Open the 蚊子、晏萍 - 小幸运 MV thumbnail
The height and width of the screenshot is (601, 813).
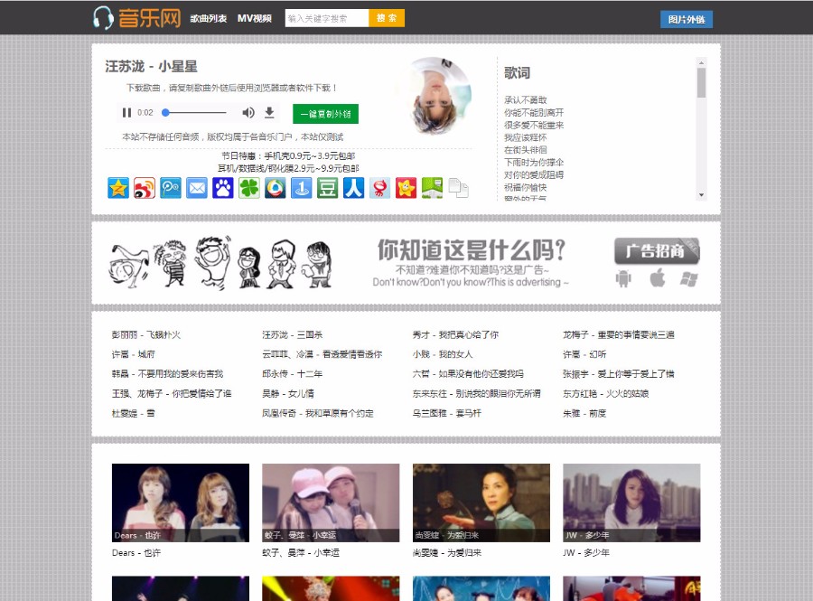331,502
